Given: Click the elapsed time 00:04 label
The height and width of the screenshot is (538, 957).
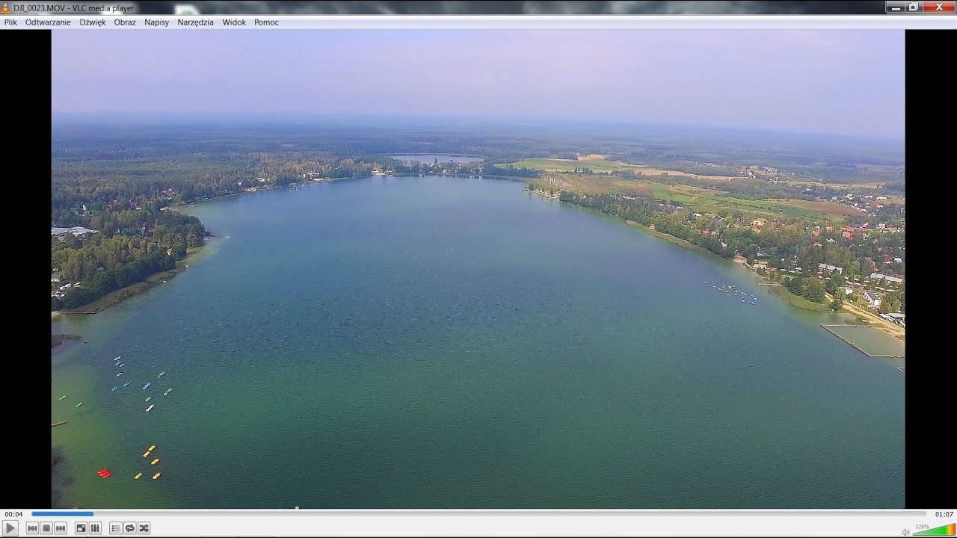Looking at the screenshot, I should coord(13,514).
